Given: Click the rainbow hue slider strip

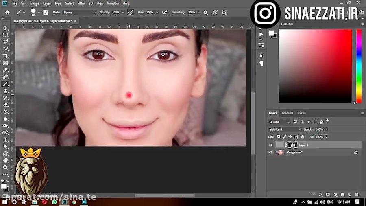Looking at the screenshot, I should click(359, 66).
